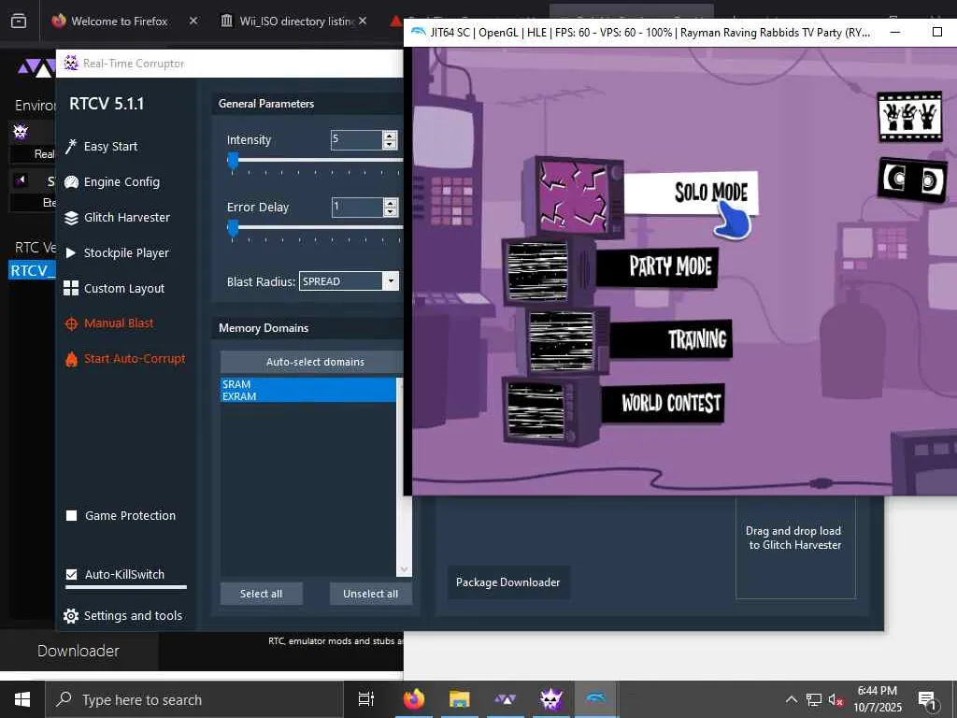This screenshot has height=718, width=957.
Task: Close the Wii_ISO directory listing tab
Action: [x=363, y=21]
